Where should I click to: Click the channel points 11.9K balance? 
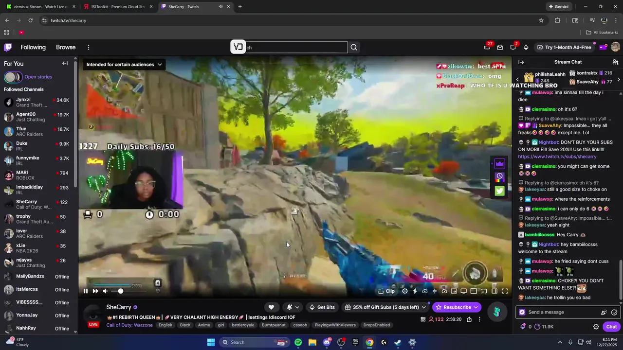(x=544, y=327)
